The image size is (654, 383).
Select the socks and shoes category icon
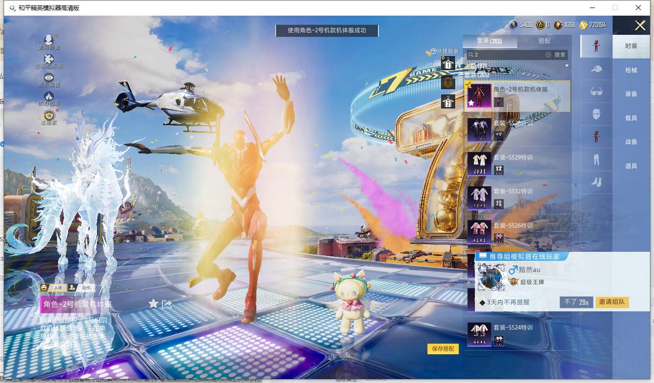[596, 182]
